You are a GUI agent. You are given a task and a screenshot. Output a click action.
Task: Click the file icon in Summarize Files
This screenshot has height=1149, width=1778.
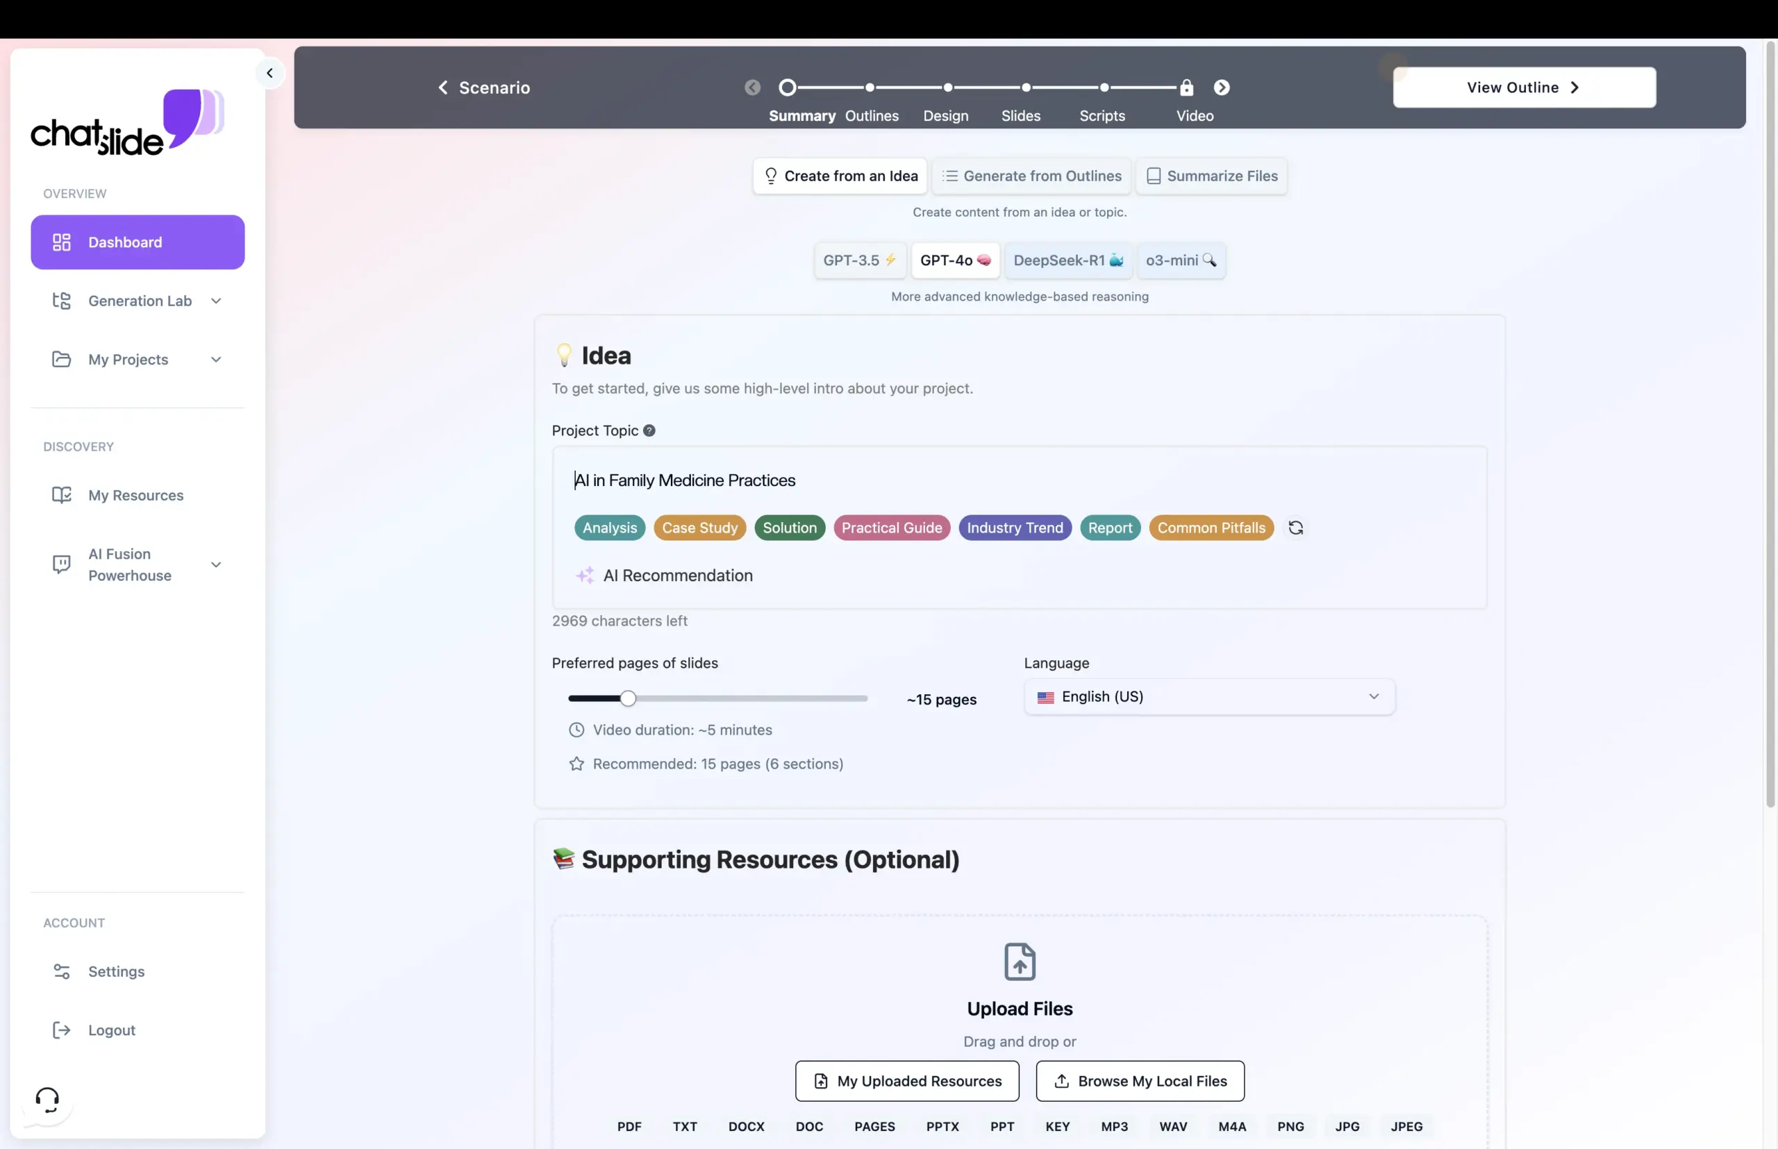(1153, 176)
